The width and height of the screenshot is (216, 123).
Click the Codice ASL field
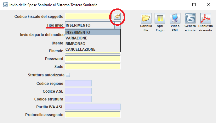(78, 91)
